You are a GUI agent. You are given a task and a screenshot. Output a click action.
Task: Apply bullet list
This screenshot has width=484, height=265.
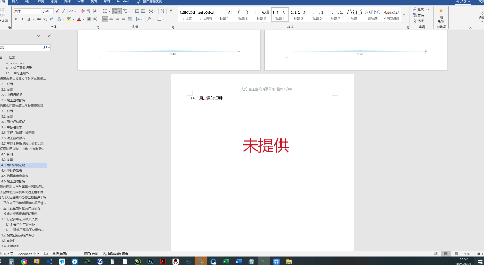click(105, 11)
